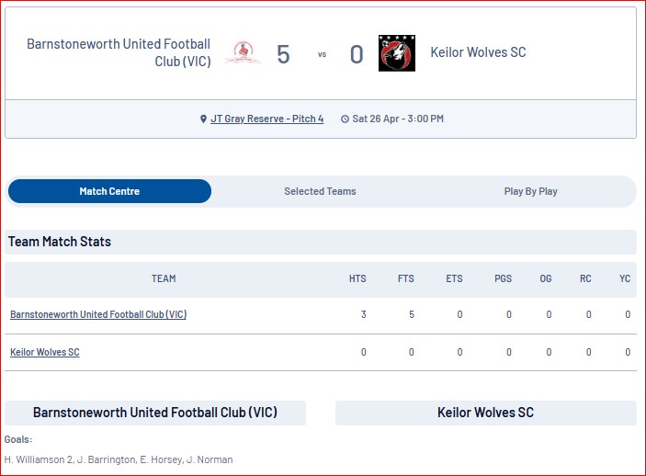Click the Barnstoneworth United club logo

pos(244,53)
